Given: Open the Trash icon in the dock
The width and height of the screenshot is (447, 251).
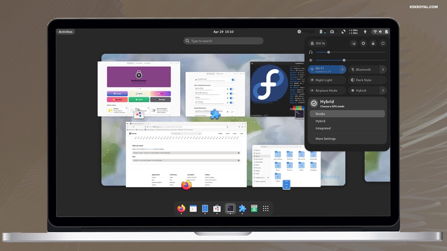Looking at the screenshot, I should click(255, 208).
